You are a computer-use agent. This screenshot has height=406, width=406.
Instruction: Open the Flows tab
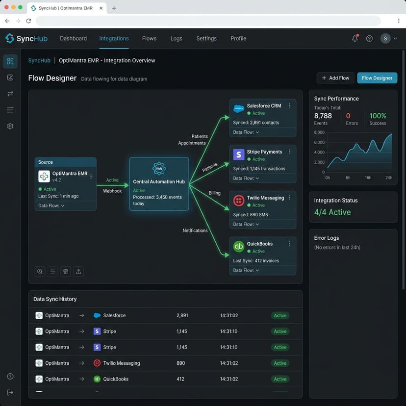[x=149, y=39]
